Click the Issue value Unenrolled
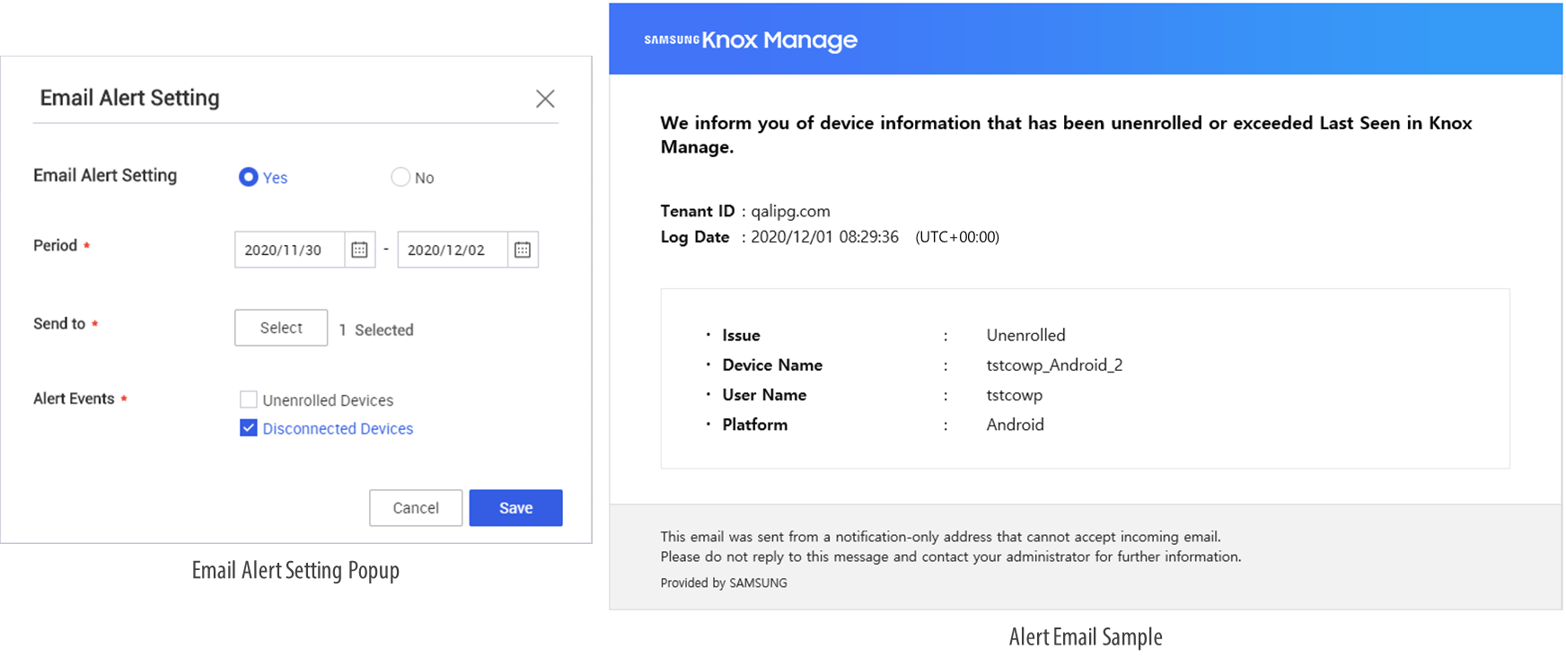Screen dimensions: 1566x658 pyautogui.click(x=1025, y=335)
